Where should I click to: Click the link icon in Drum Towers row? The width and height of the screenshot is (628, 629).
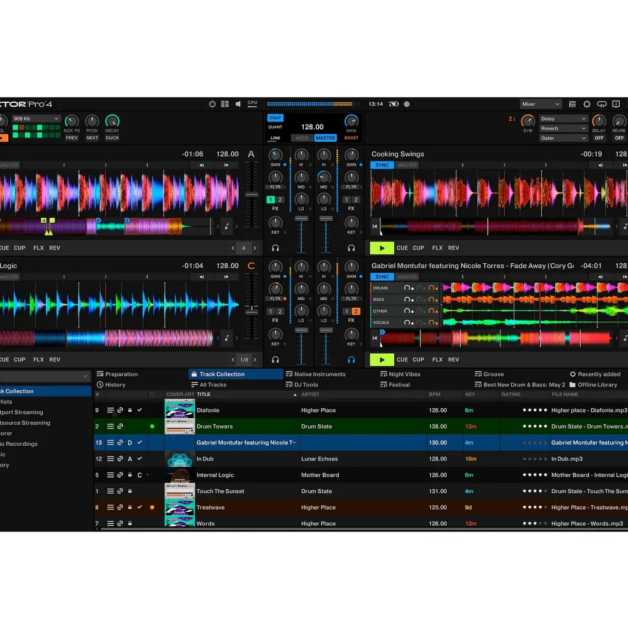(120, 427)
